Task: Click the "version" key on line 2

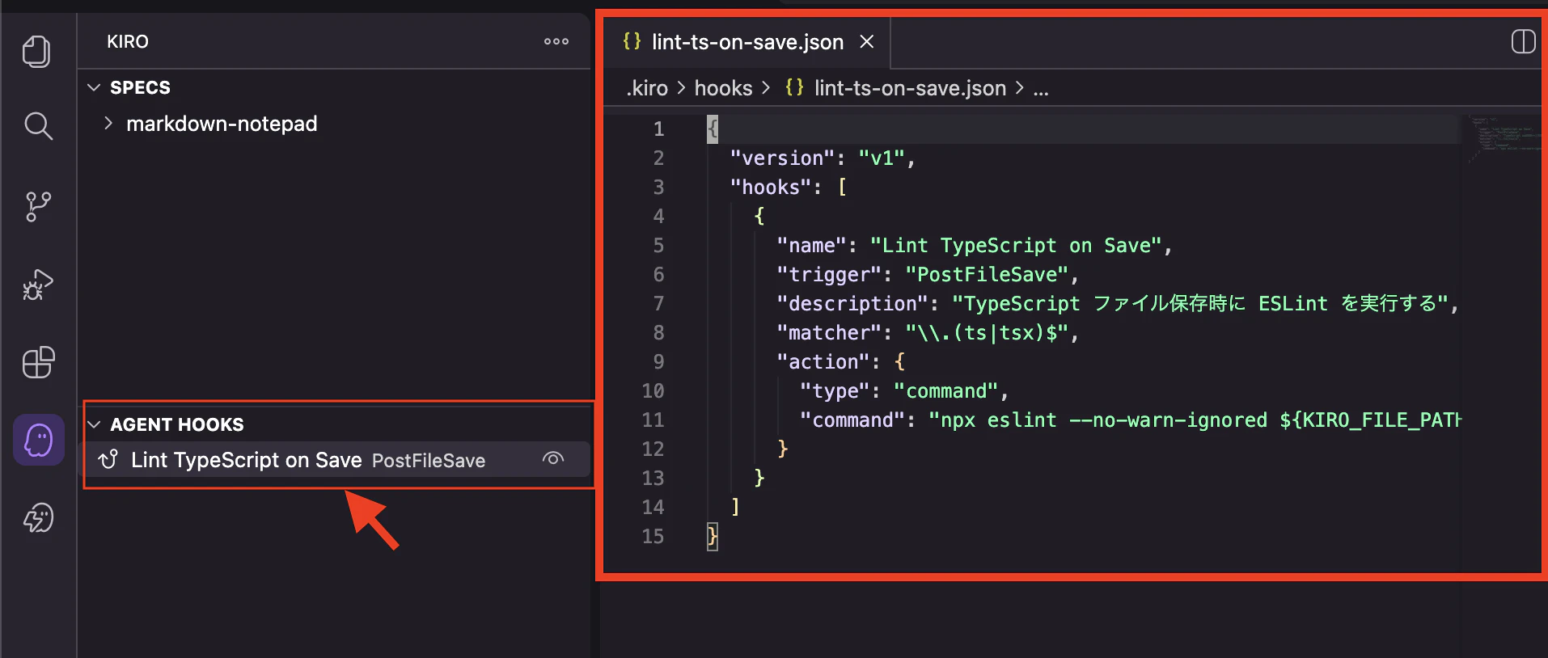Action: [x=782, y=158]
